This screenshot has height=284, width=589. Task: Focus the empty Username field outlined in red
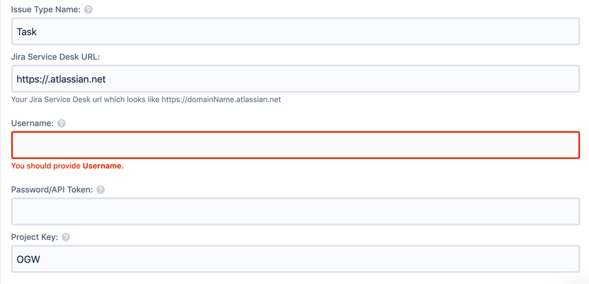coord(296,145)
